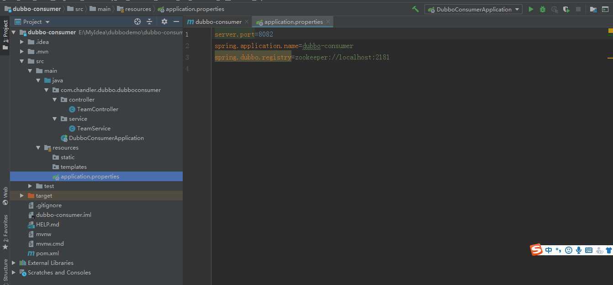Viewport: 613px width, 285px height.
Task: Collapse all nodes with the Project panel icon
Action: 149,22
